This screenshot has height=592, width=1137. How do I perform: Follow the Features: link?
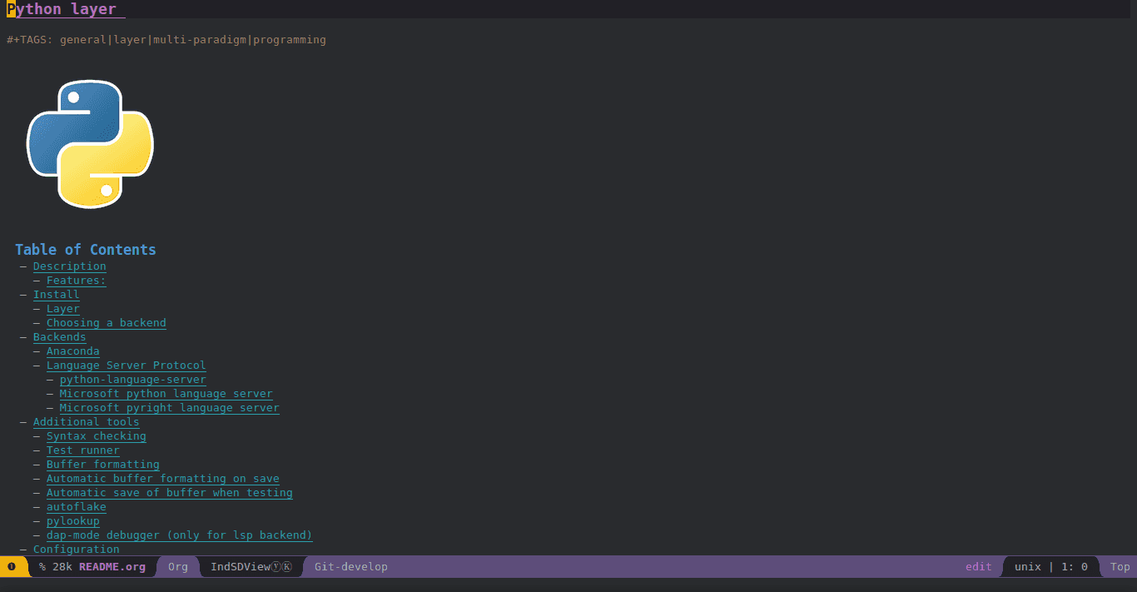click(77, 281)
